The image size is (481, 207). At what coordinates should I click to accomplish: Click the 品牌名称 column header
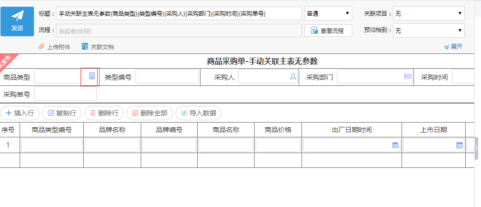[x=112, y=130]
